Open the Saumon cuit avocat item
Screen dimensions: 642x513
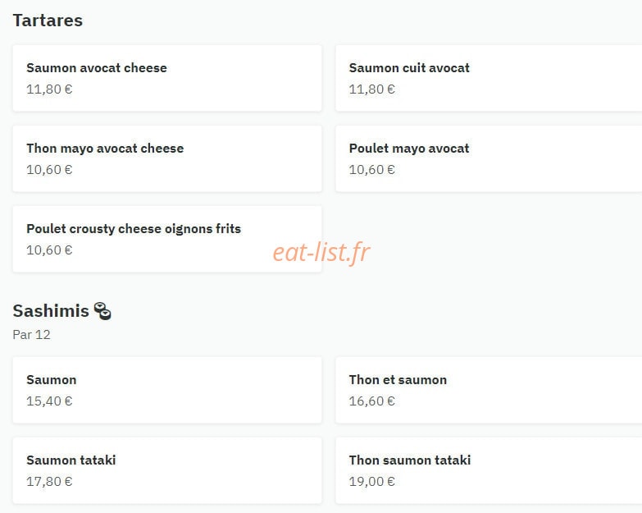(x=489, y=78)
